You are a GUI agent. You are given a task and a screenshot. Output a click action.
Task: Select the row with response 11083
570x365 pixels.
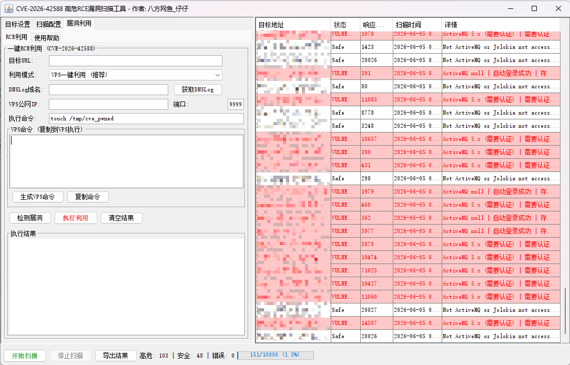[x=408, y=99]
